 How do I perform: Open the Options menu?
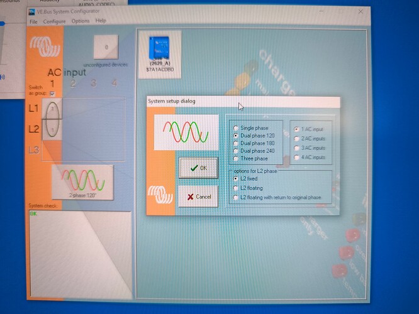[x=81, y=21]
